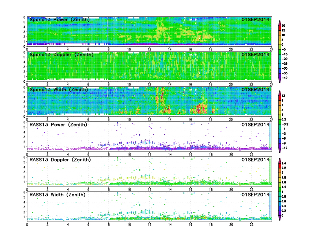This screenshot has height=241, width=312.
Task: Click the -0.2 label on the middle colorbar
Action: point(285,124)
